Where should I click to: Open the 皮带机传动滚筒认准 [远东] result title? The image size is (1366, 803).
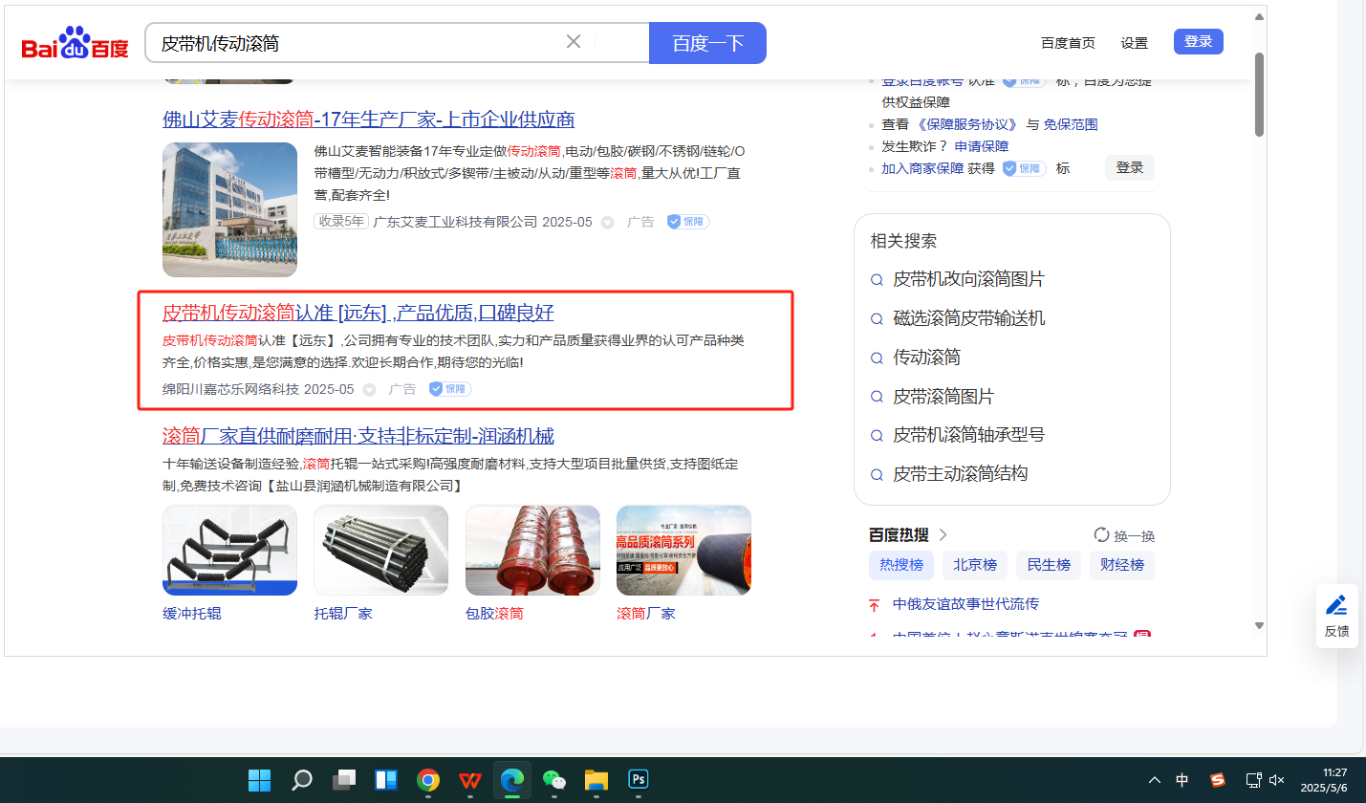click(358, 314)
